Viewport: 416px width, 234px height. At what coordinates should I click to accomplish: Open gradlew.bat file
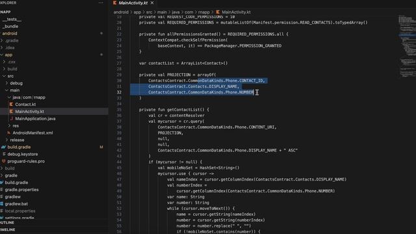pyautogui.click(x=16, y=203)
